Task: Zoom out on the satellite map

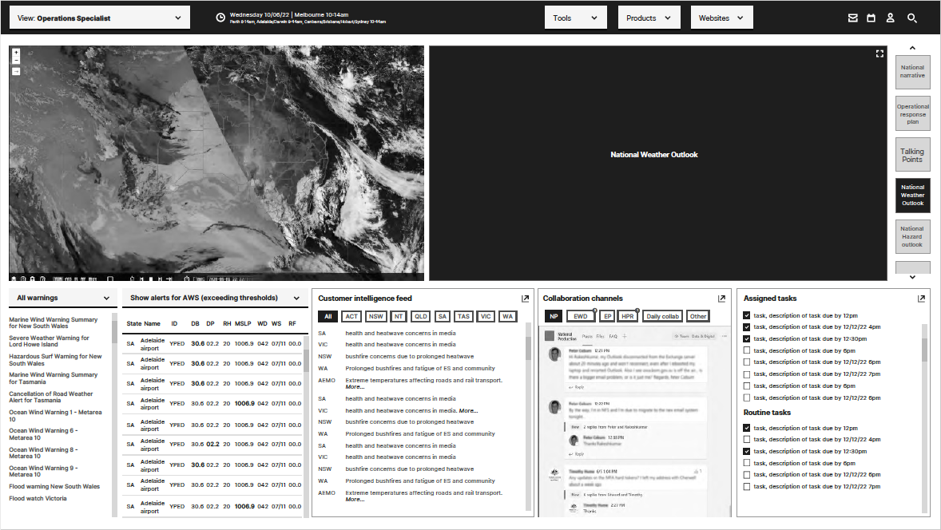Action: [x=16, y=60]
